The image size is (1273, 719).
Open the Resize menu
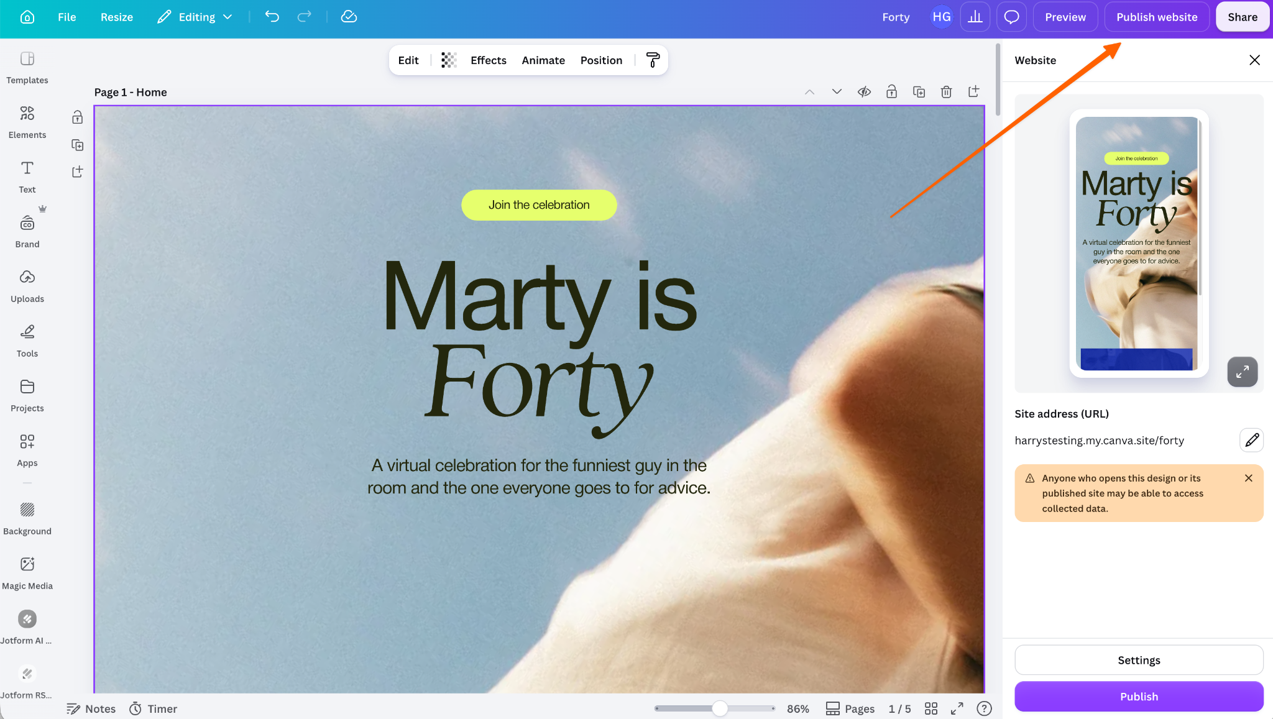(x=117, y=17)
